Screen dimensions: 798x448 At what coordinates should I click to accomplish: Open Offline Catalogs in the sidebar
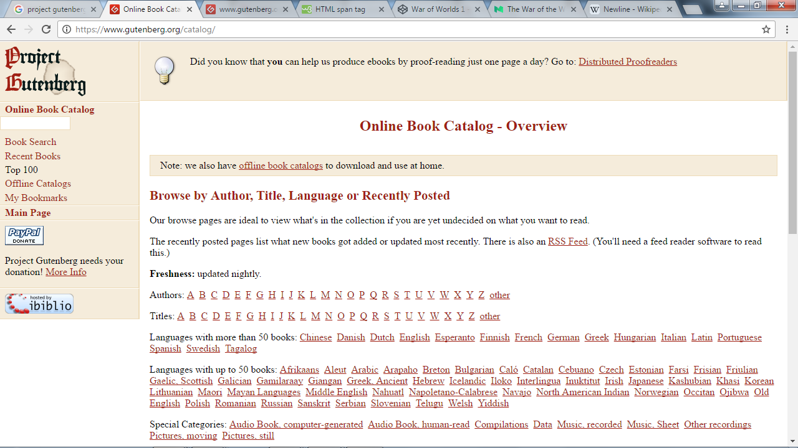38,184
